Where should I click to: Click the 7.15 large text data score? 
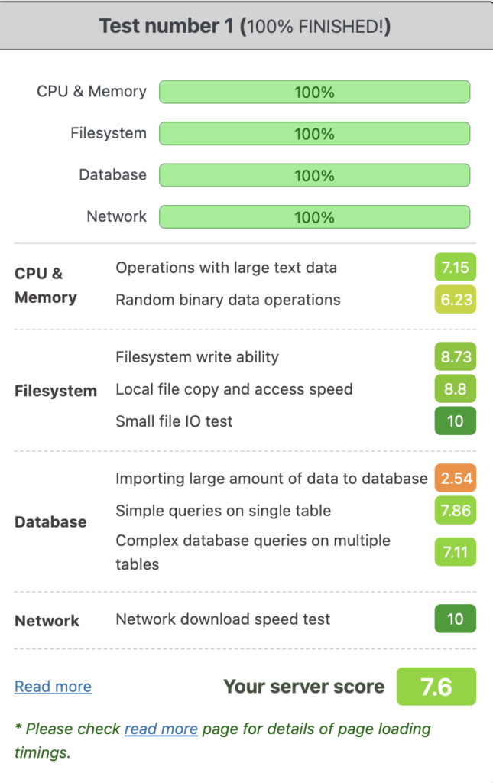[x=455, y=268]
